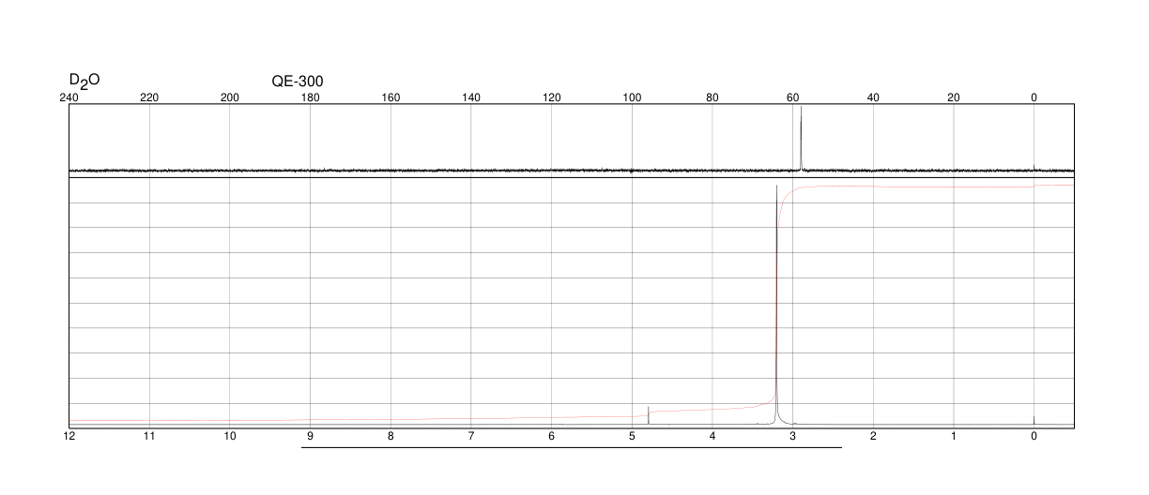Select the 100 tick on carbon scale
This screenshot has height=495, width=1149.
coord(632,97)
